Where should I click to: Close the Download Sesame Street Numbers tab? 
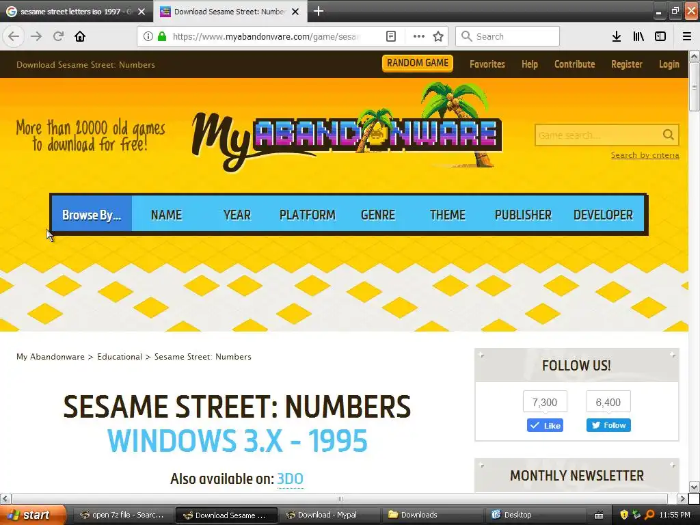pyautogui.click(x=295, y=12)
